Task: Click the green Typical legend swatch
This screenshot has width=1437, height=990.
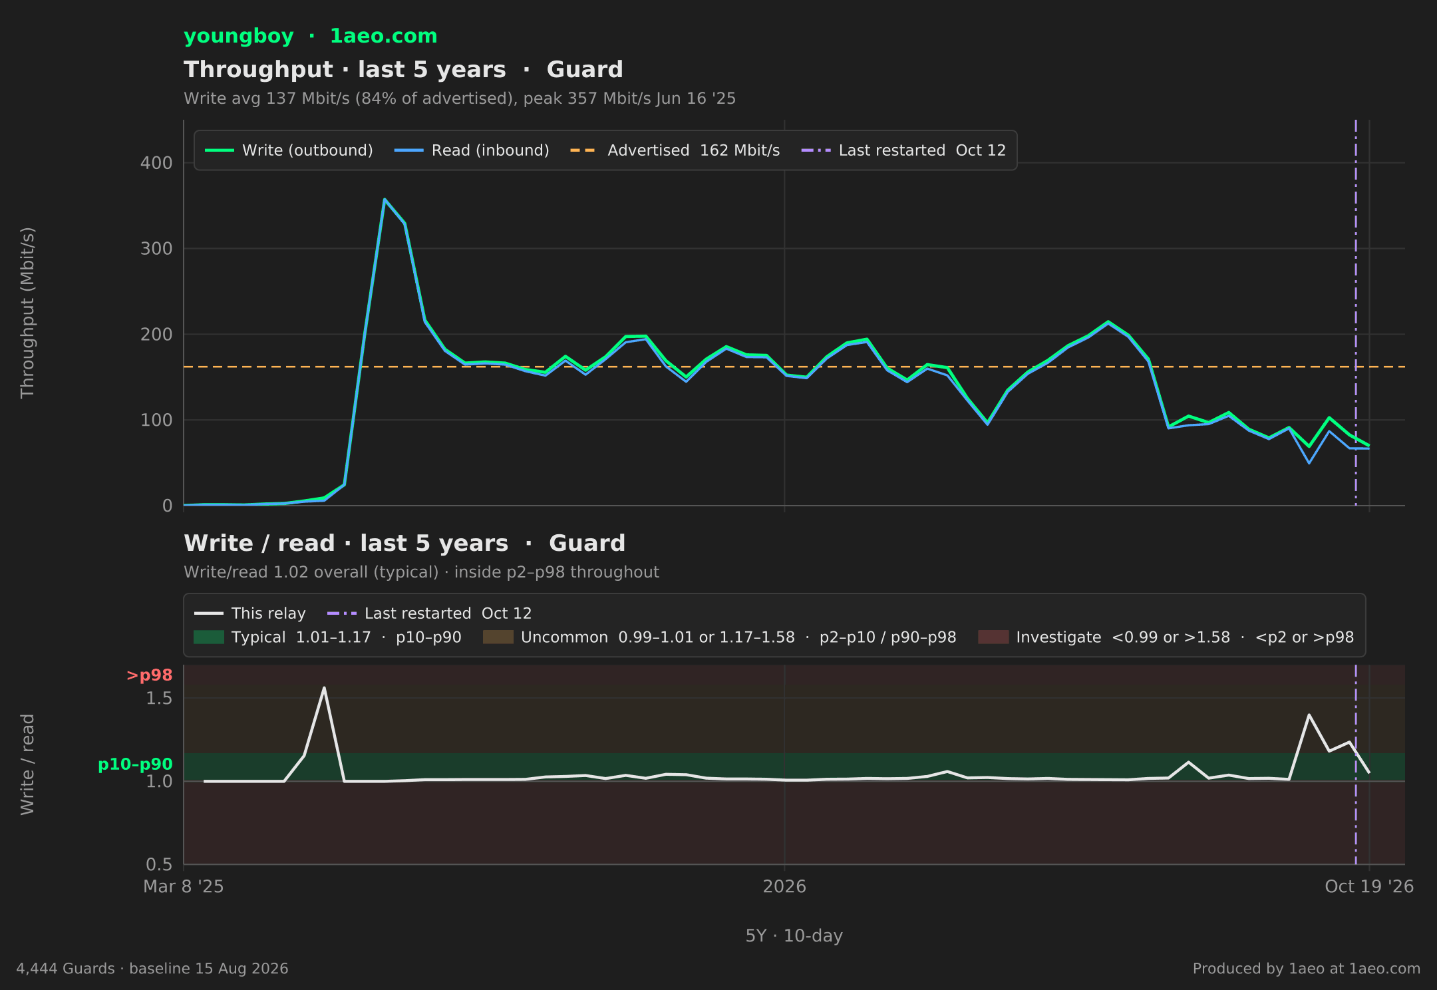Action: (209, 637)
